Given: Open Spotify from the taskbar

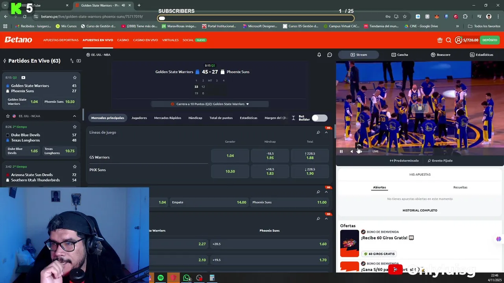Looking at the screenshot, I should point(161,278).
